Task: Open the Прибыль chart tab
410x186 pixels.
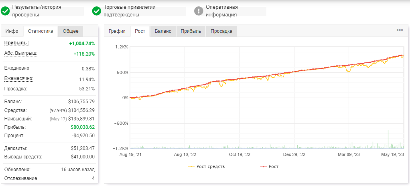Action: tap(191, 31)
